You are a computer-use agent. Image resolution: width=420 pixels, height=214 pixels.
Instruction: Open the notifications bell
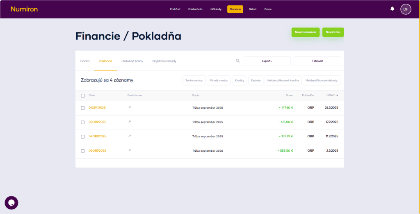pyautogui.click(x=392, y=9)
